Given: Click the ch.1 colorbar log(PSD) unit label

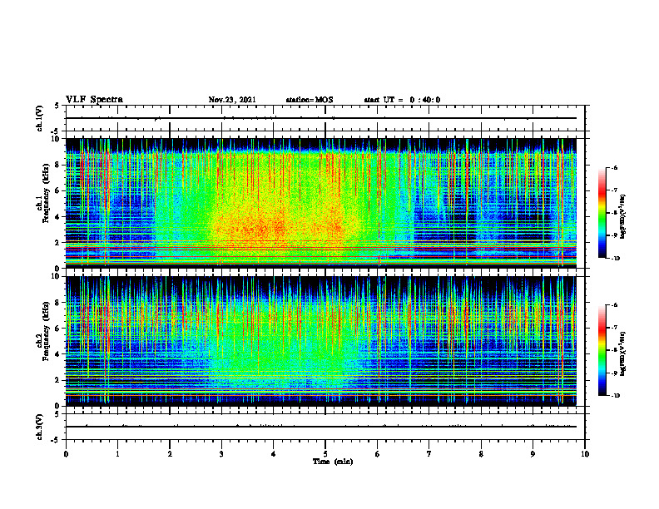Looking at the screenshot, I should point(623,217).
